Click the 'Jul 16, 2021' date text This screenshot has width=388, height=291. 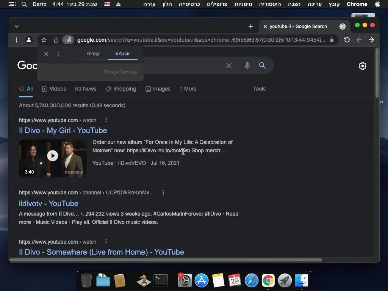(x=165, y=163)
